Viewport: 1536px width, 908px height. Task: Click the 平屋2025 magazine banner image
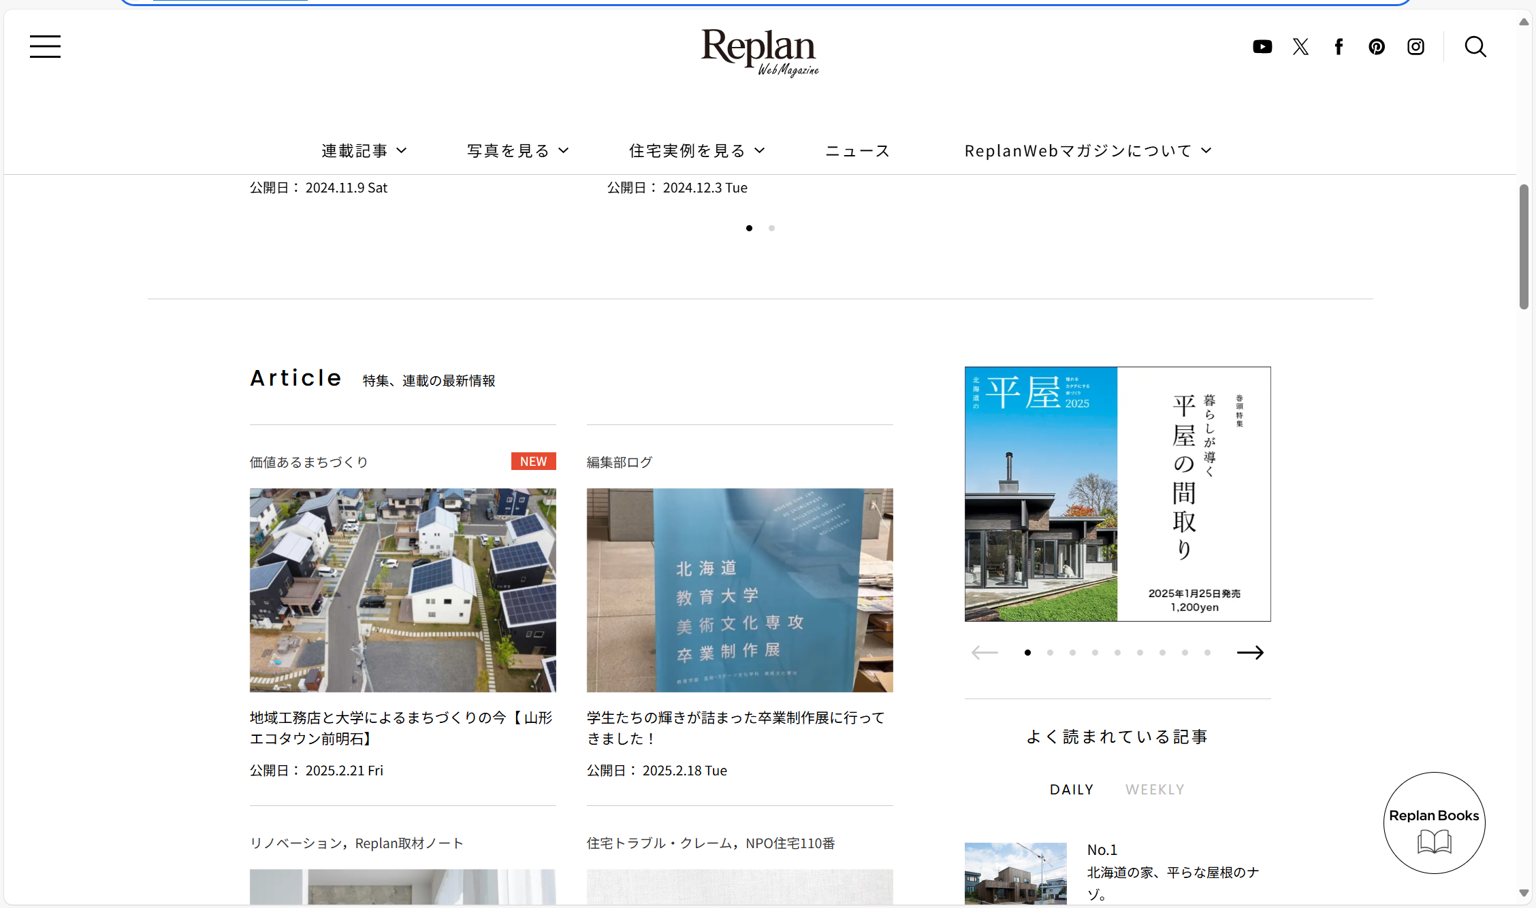[1117, 494]
